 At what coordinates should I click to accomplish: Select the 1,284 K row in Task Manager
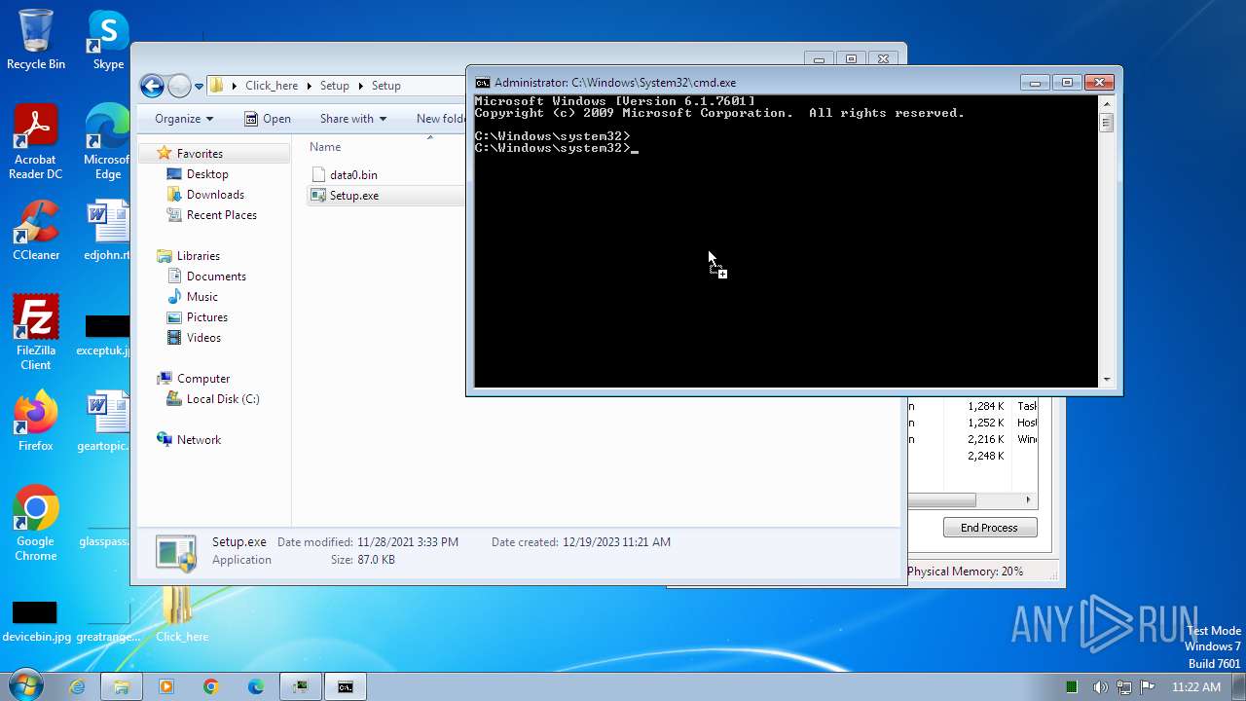coord(973,406)
